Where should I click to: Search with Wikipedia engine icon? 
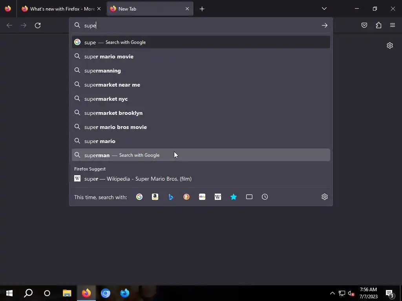click(217, 197)
